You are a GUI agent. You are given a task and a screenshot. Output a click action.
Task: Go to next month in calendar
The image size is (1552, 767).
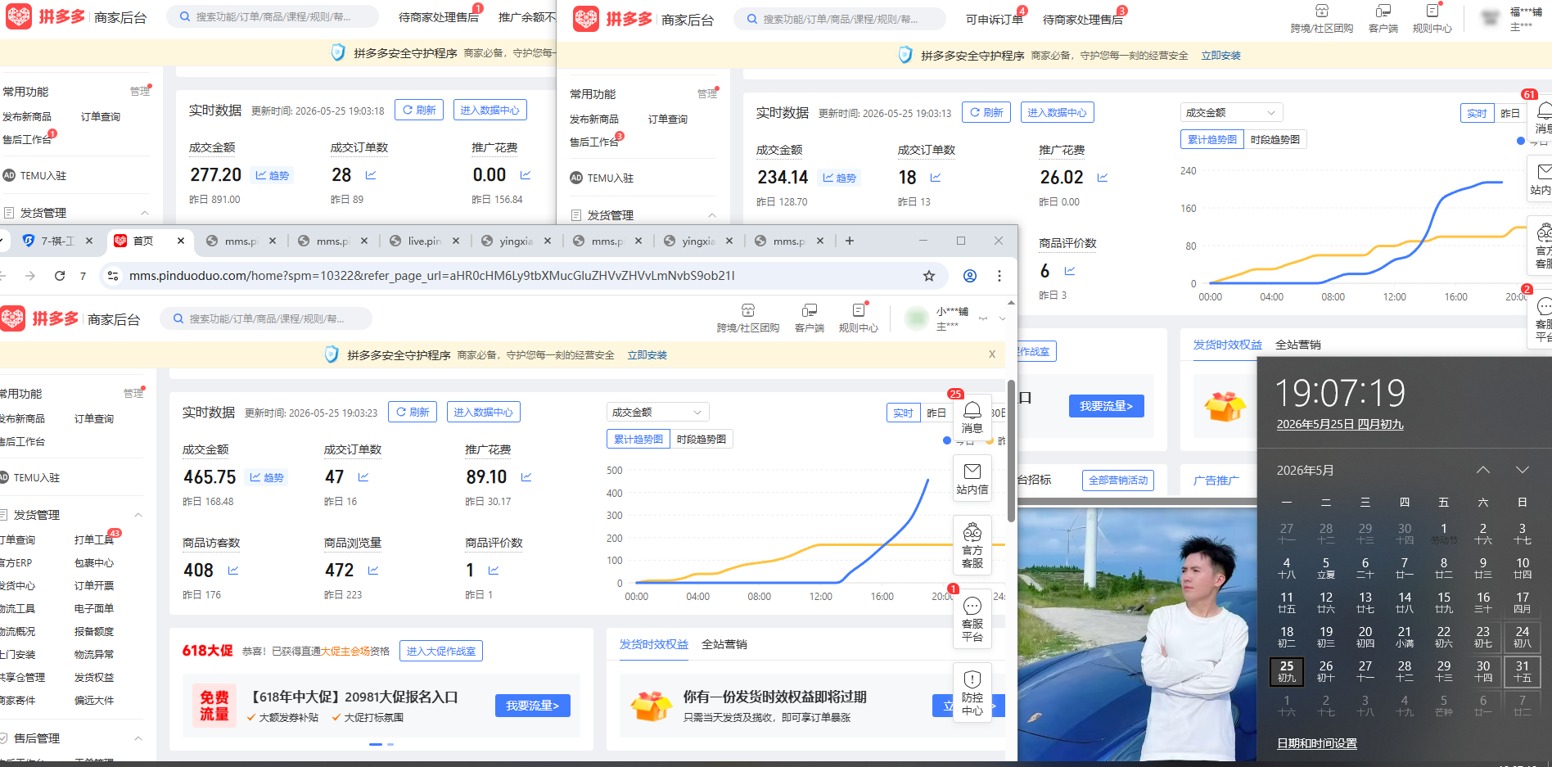click(x=1523, y=470)
